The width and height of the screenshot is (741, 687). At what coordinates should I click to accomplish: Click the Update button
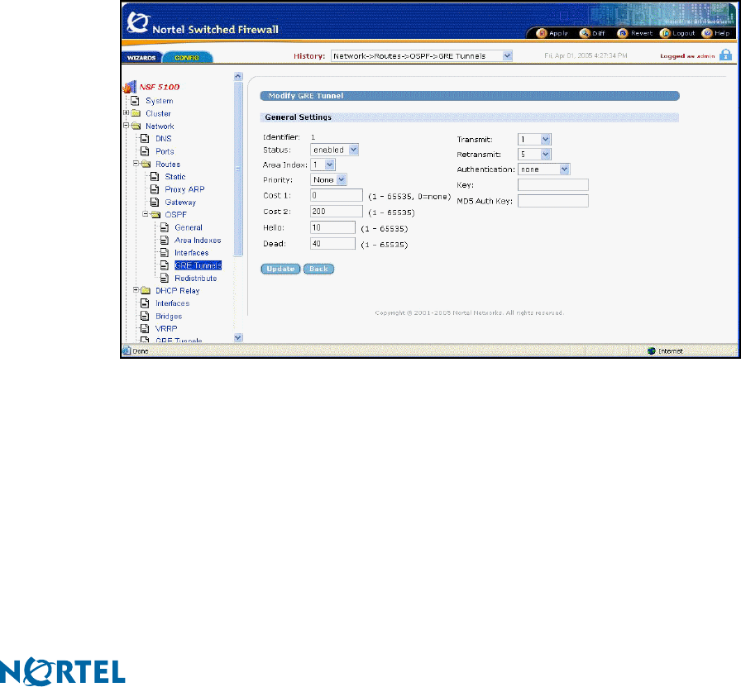coord(280,269)
